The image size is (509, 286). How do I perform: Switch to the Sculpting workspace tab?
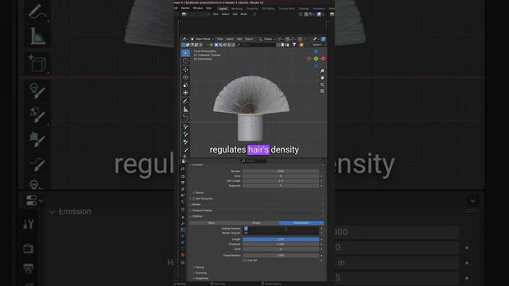pos(252,9)
